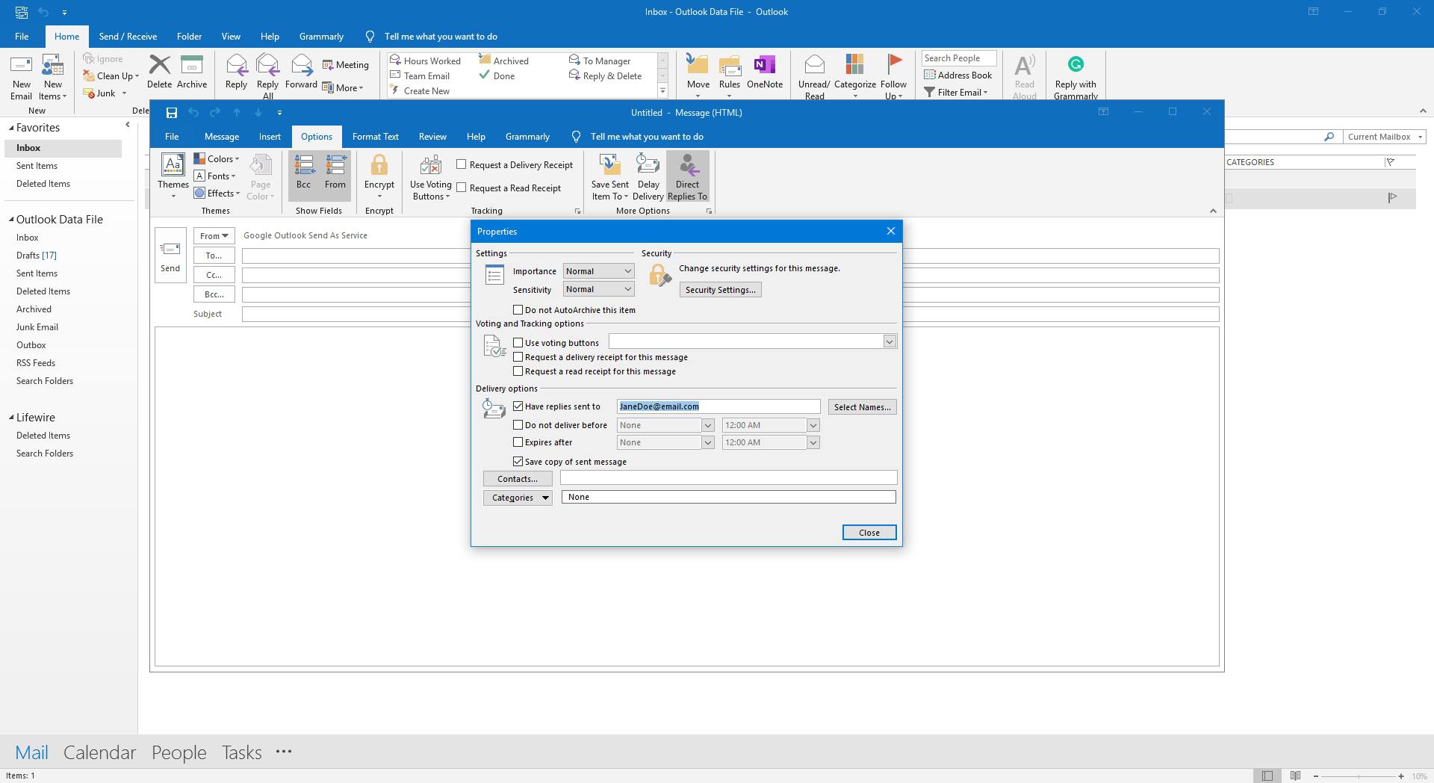Click the Delete icon in the main Outlook ribbon

tap(159, 65)
